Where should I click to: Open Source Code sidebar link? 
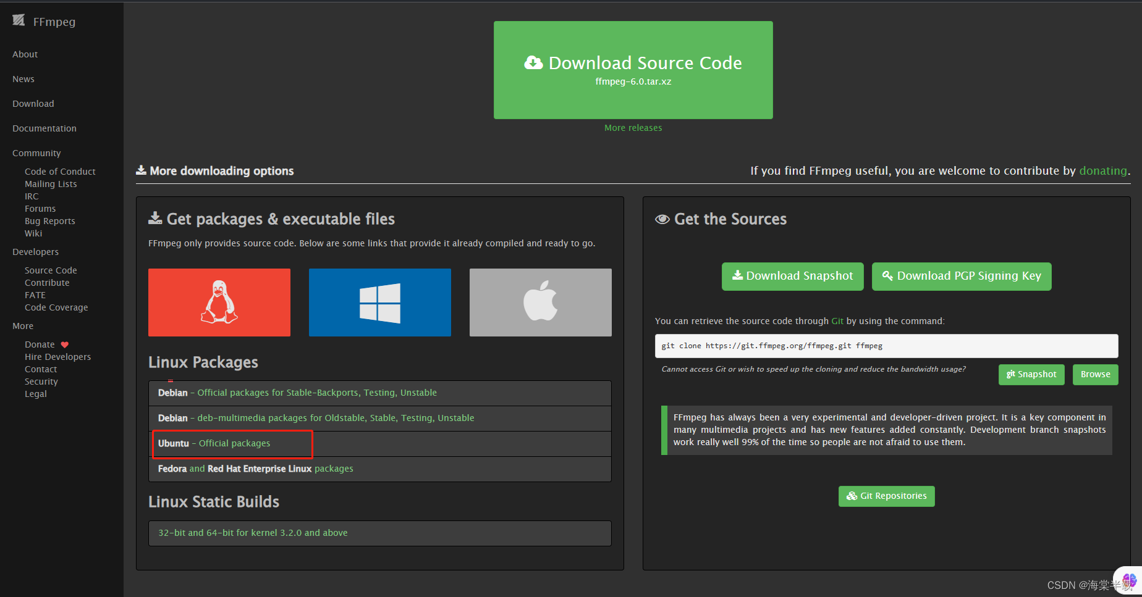[x=51, y=270]
